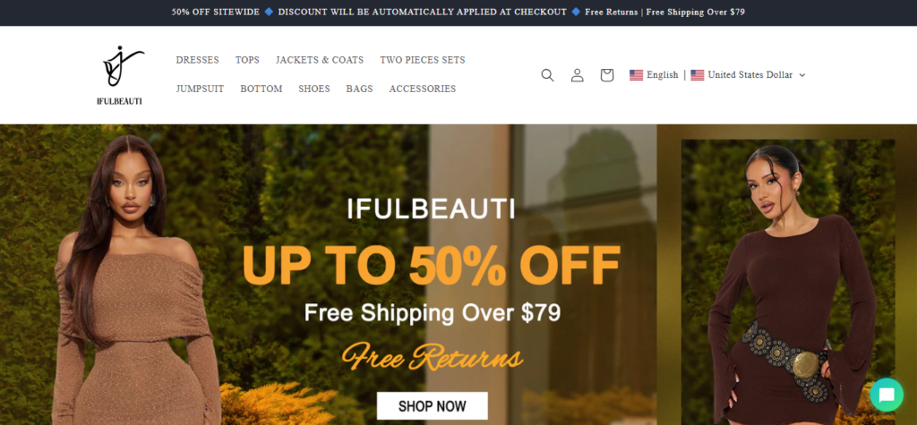Open TWO PIECES SETS category
The height and width of the screenshot is (425, 917).
point(423,60)
